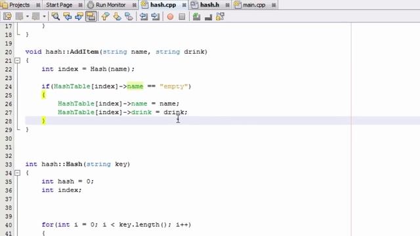Image resolution: width=420 pixels, height=236 pixels.
Task: Start macro recording
Action: pyautogui.click(x=170, y=17)
